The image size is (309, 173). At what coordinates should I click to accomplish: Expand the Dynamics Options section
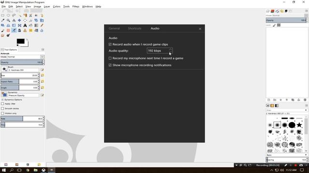pyautogui.click(x=2, y=99)
